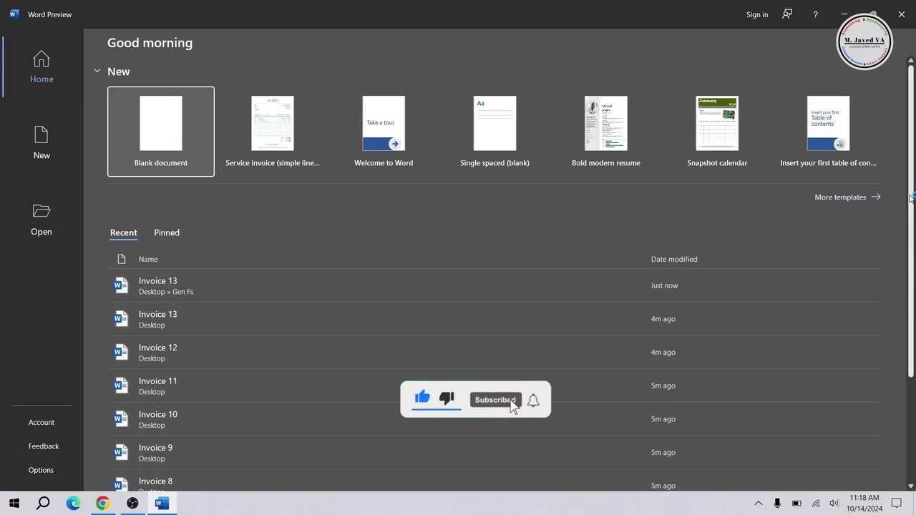Show hidden tray icons chevron

[759, 504]
